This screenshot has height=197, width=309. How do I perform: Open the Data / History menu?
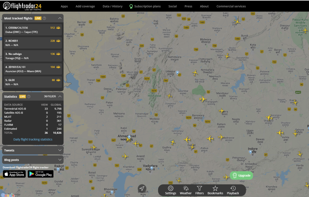113,6
